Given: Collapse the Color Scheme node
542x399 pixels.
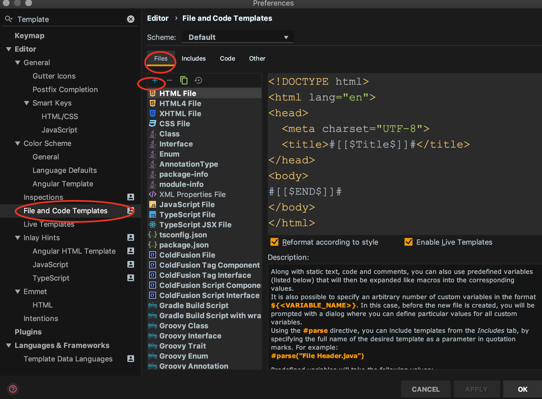Looking at the screenshot, I should tap(18, 143).
